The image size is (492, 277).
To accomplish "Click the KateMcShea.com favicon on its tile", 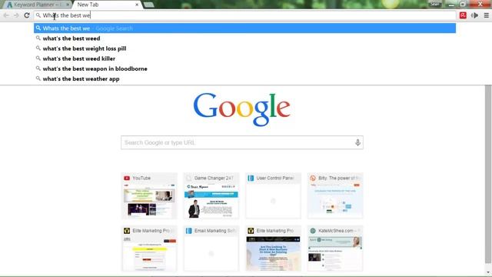I will pos(313,231).
